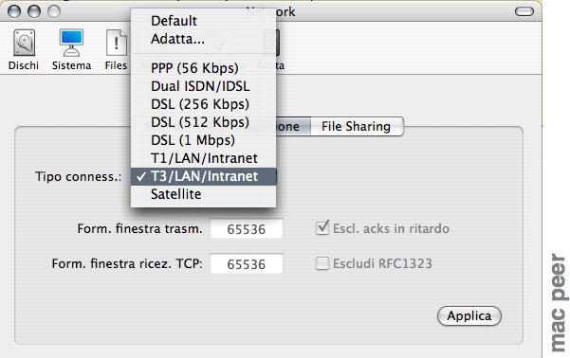
Task: Select PPP (56 Kbps) option
Action: pos(203,68)
